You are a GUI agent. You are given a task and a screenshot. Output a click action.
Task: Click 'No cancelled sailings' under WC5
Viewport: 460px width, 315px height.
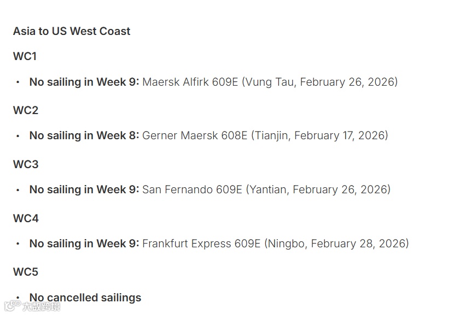pyautogui.click(x=85, y=298)
